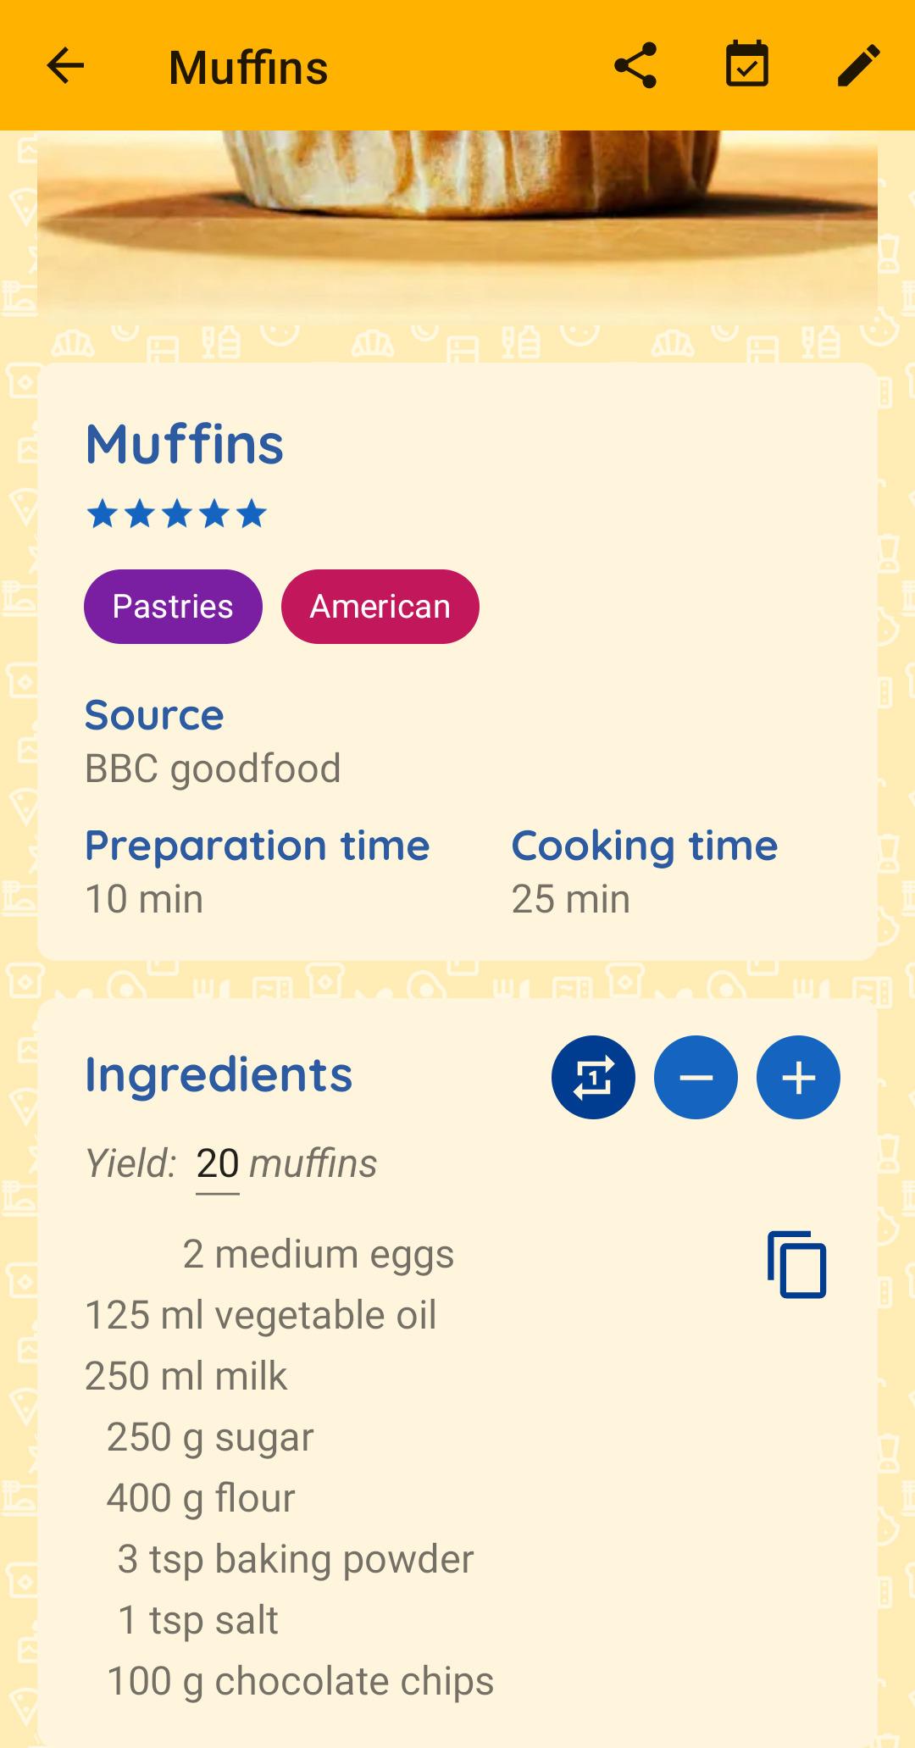This screenshot has width=915, height=1748.
Task: View the muffin photo at top
Action: click(x=457, y=227)
